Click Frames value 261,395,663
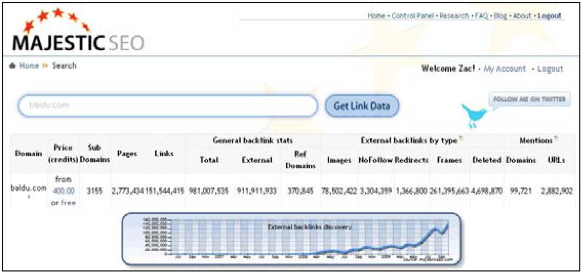 point(450,192)
